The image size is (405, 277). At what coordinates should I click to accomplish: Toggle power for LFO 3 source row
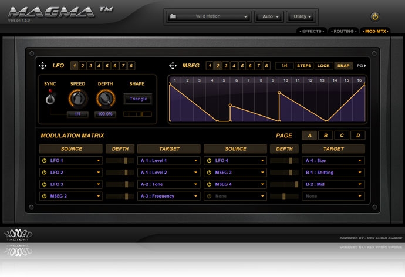point(44,184)
